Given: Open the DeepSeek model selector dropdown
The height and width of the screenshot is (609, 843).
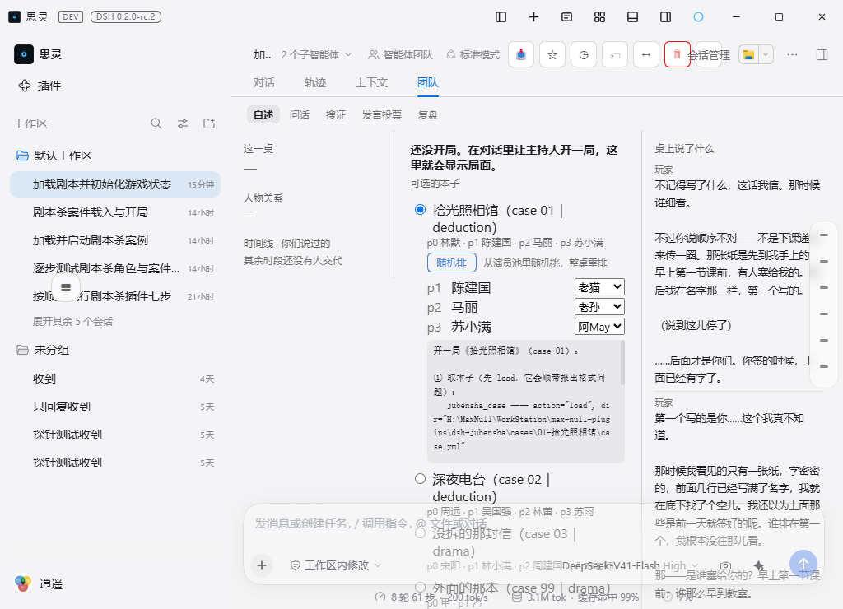Looking at the screenshot, I should (x=630, y=565).
